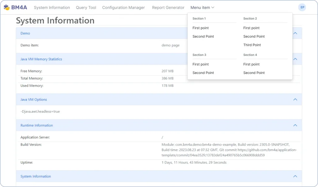The width and height of the screenshot is (318, 187).
Task: Select First point under Section 4
Action: pos(252,64)
